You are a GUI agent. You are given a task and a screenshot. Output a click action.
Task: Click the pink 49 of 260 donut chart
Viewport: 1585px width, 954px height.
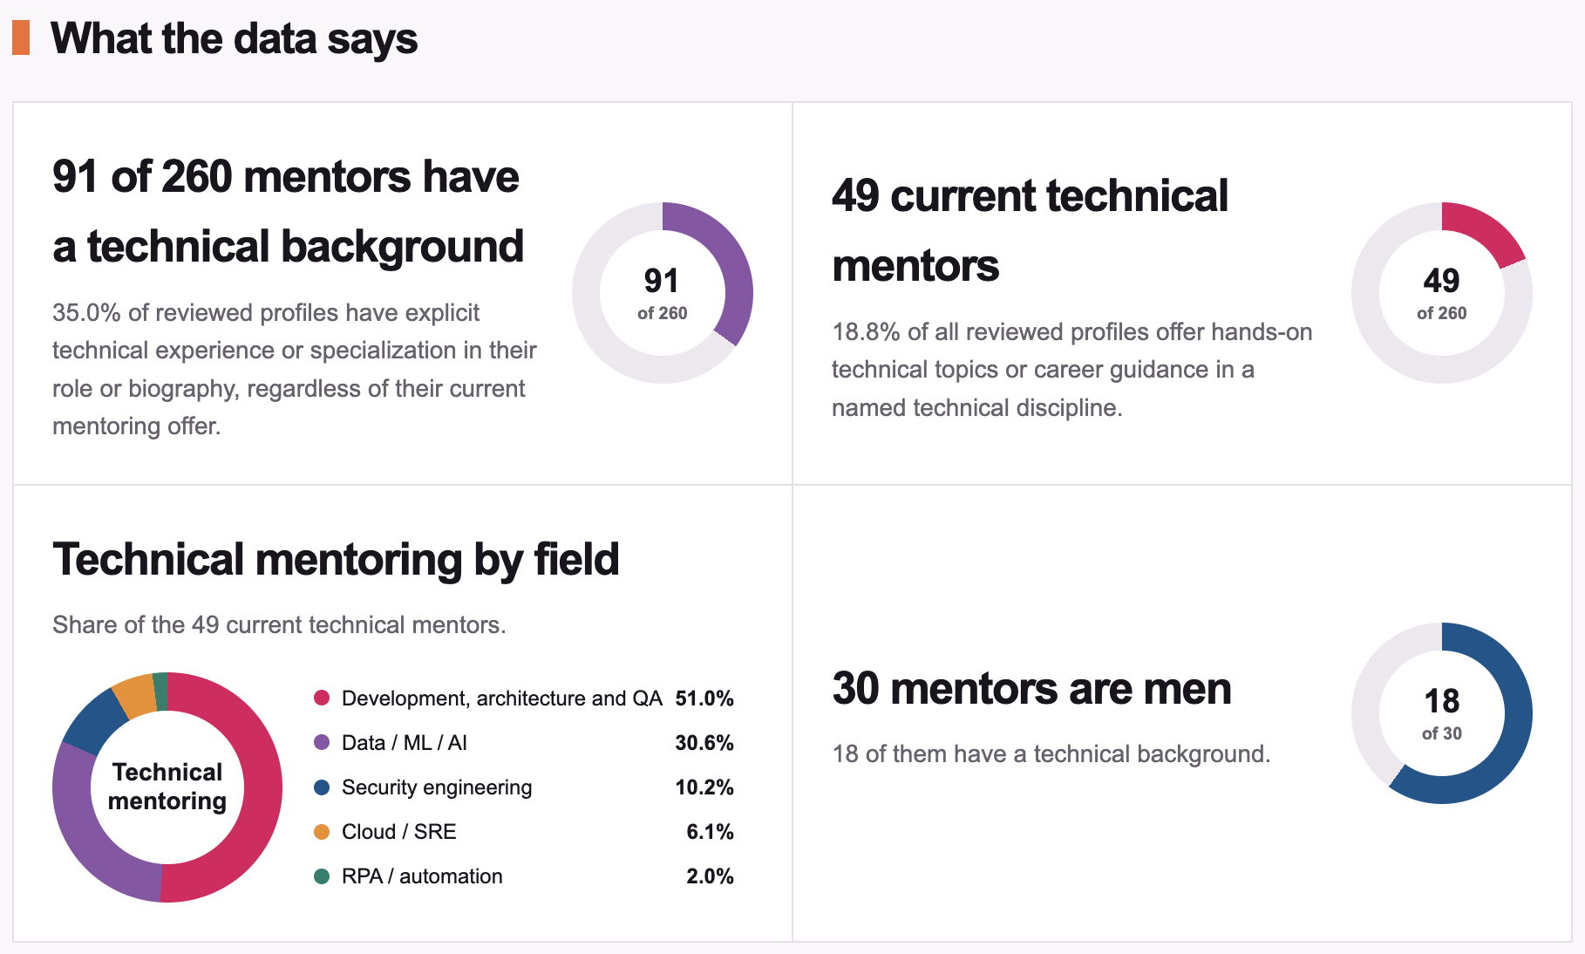pyautogui.click(x=1442, y=293)
